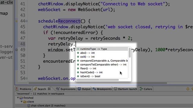The image size is (193, 108).
Task: Switch to the Search tab
Action: (42, 89)
